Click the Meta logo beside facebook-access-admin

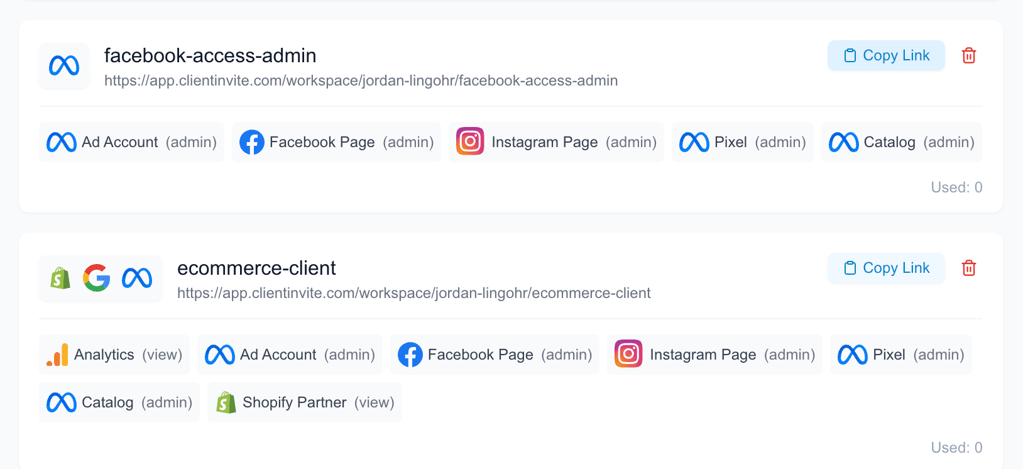point(64,65)
